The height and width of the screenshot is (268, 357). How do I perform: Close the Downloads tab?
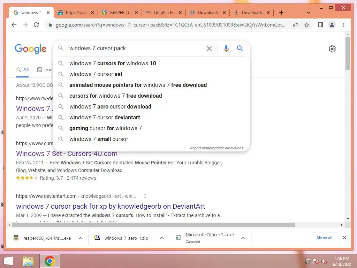268,13
